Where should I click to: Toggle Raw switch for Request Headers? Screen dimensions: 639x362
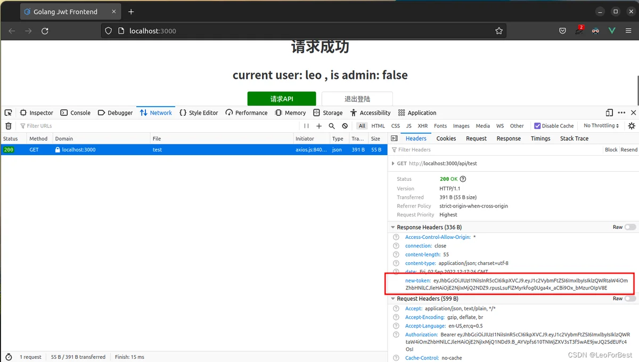pos(630,299)
